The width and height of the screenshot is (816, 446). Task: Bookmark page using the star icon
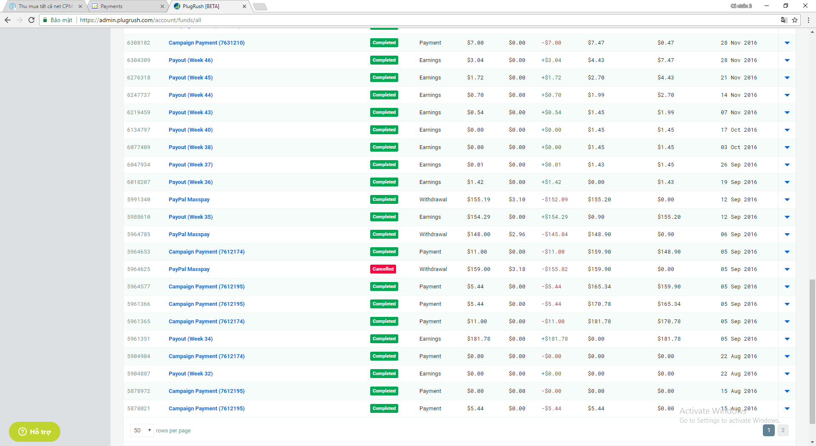pos(795,20)
